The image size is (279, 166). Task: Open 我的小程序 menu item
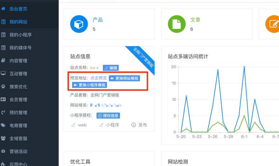[x=20, y=35]
